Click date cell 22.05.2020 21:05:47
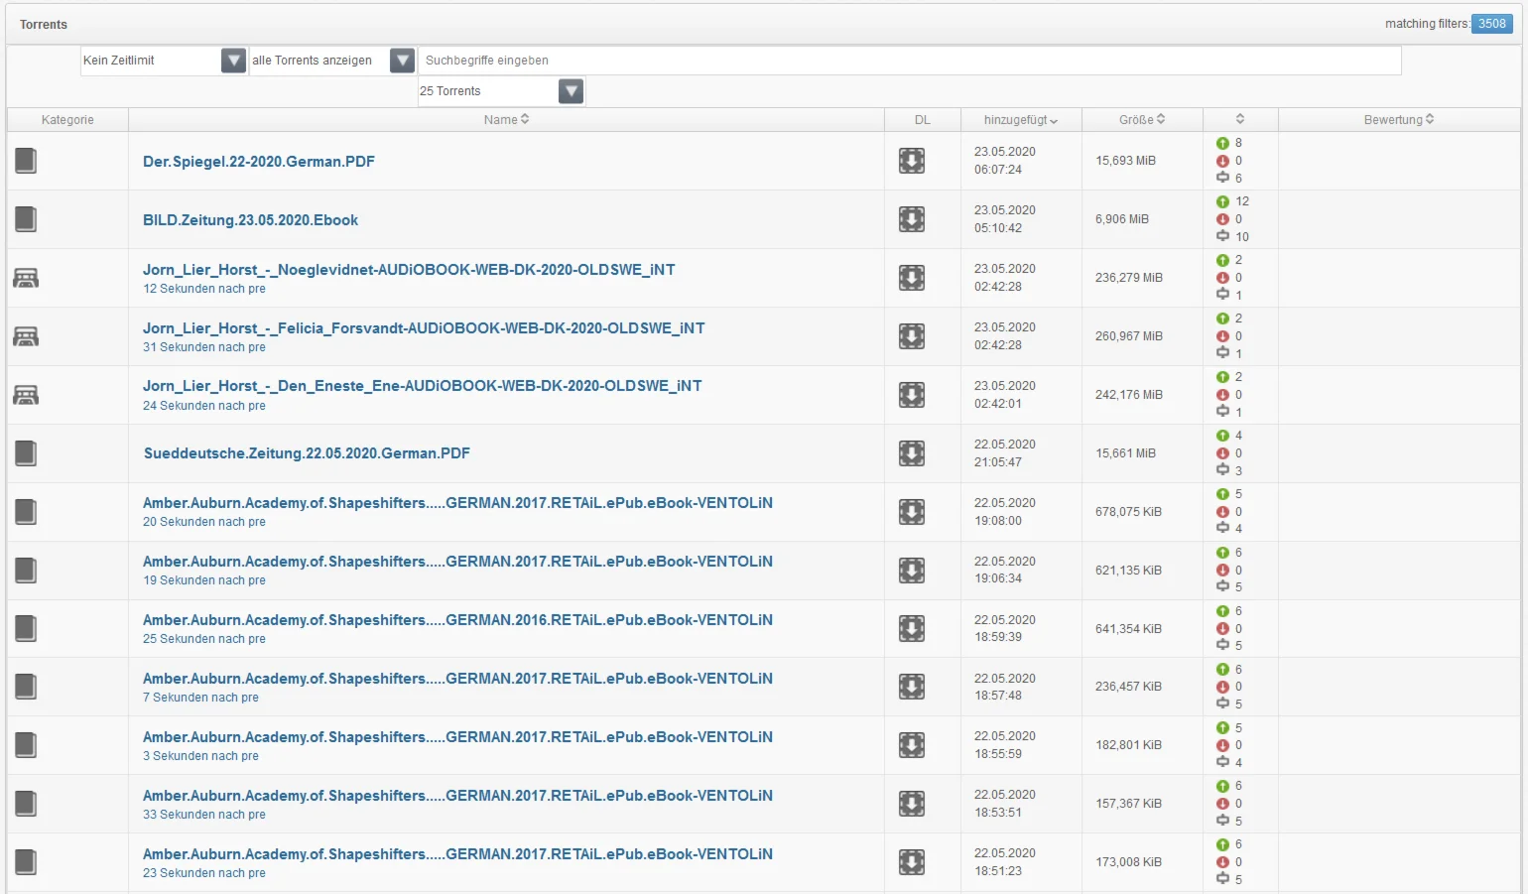This screenshot has width=1528, height=894. (x=1005, y=453)
